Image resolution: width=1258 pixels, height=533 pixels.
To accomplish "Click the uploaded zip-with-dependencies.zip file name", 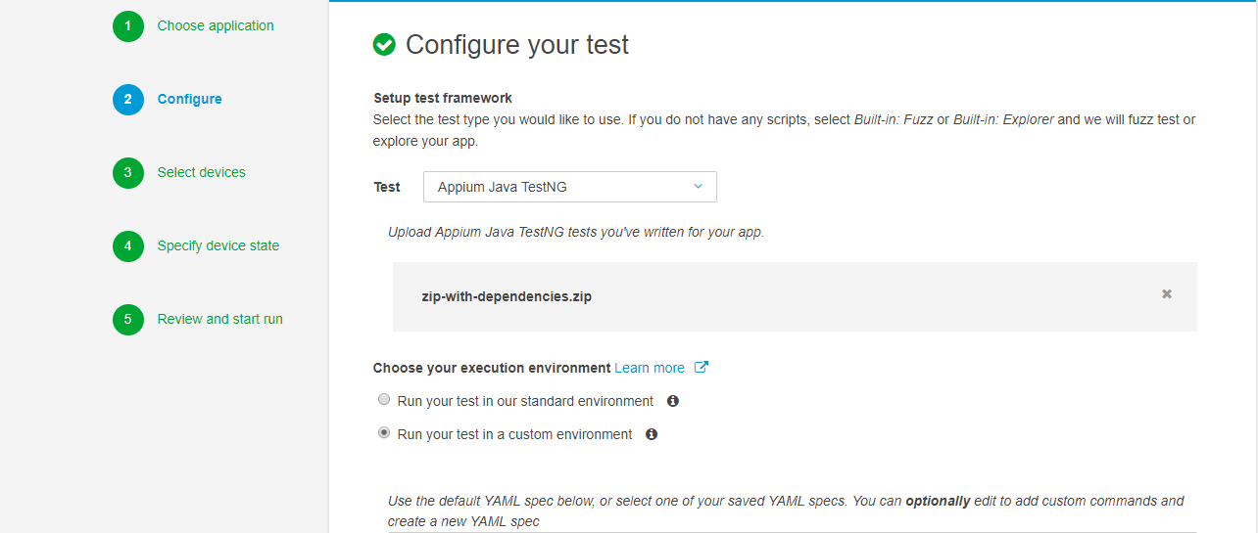I will click(506, 296).
